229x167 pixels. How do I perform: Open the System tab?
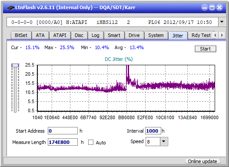click(156, 35)
